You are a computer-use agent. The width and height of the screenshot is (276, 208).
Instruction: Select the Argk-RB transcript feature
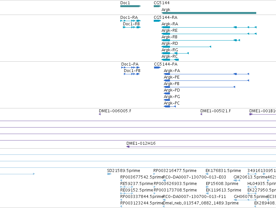click(201, 40)
